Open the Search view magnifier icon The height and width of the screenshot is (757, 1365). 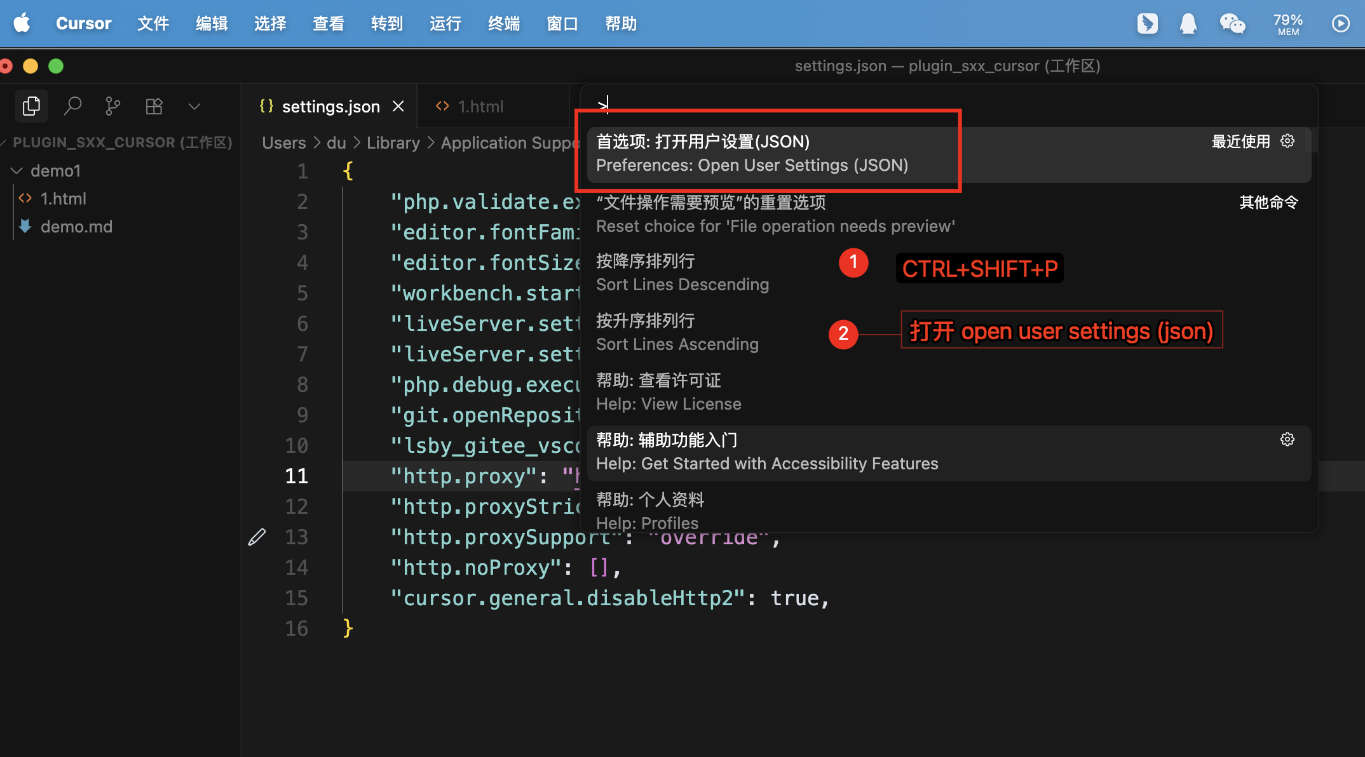(x=72, y=106)
